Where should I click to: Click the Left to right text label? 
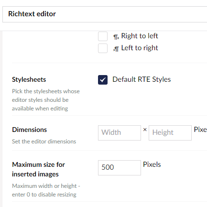coord(140,48)
